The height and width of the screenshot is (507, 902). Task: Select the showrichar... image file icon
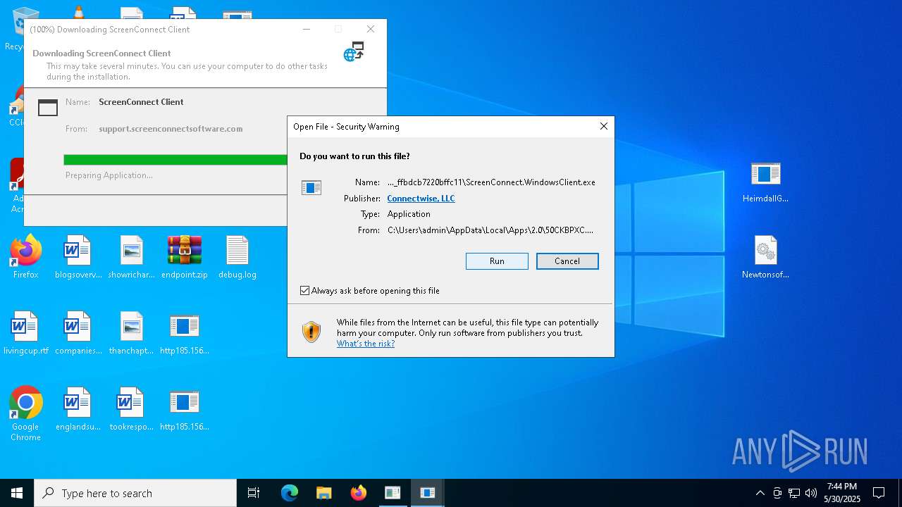pos(131,257)
